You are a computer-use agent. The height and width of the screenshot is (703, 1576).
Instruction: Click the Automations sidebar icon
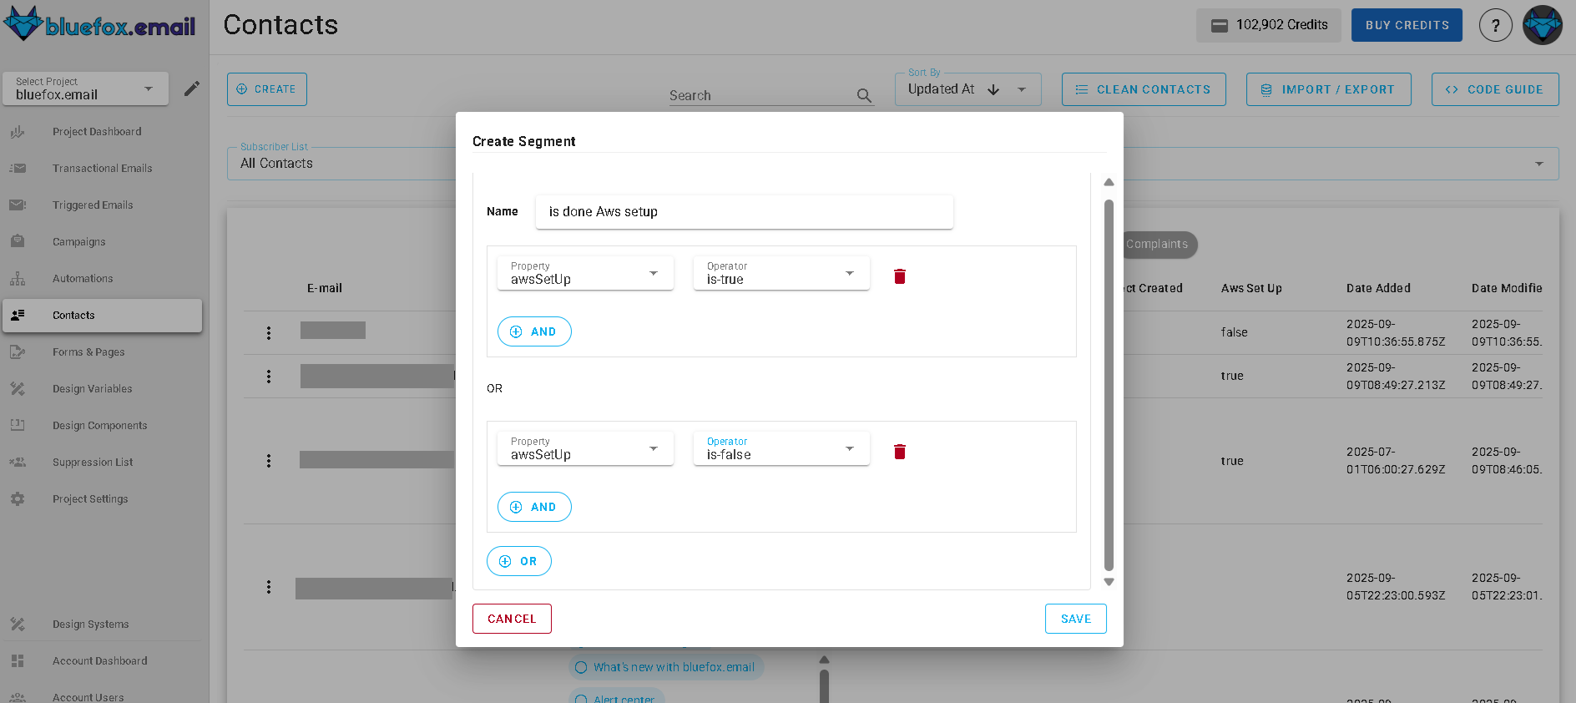18,279
